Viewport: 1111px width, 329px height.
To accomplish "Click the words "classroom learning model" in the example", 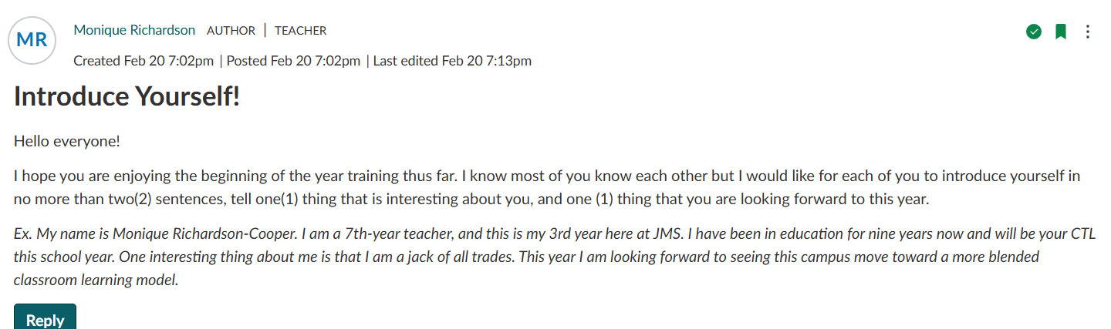I will point(96,280).
